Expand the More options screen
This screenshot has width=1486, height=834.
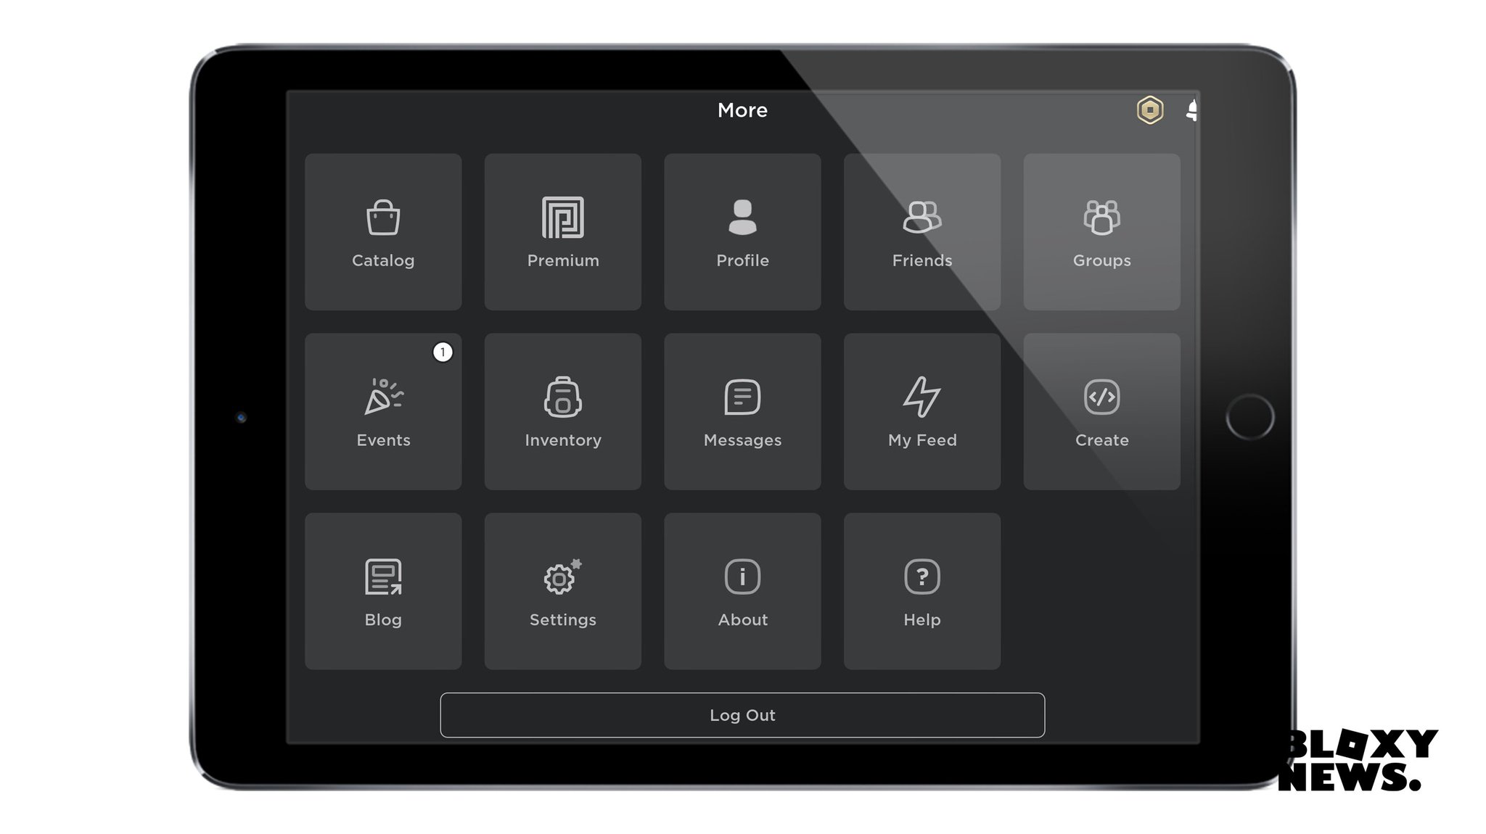pyautogui.click(x=742, y=110)
